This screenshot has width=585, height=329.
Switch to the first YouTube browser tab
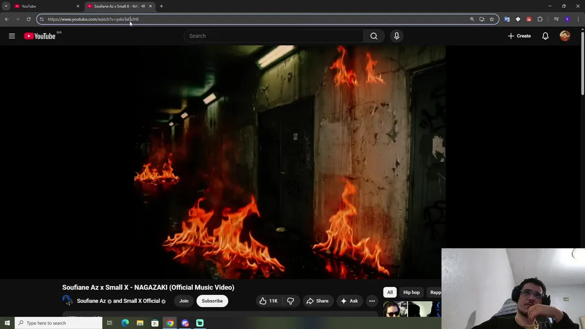[47, 6]
